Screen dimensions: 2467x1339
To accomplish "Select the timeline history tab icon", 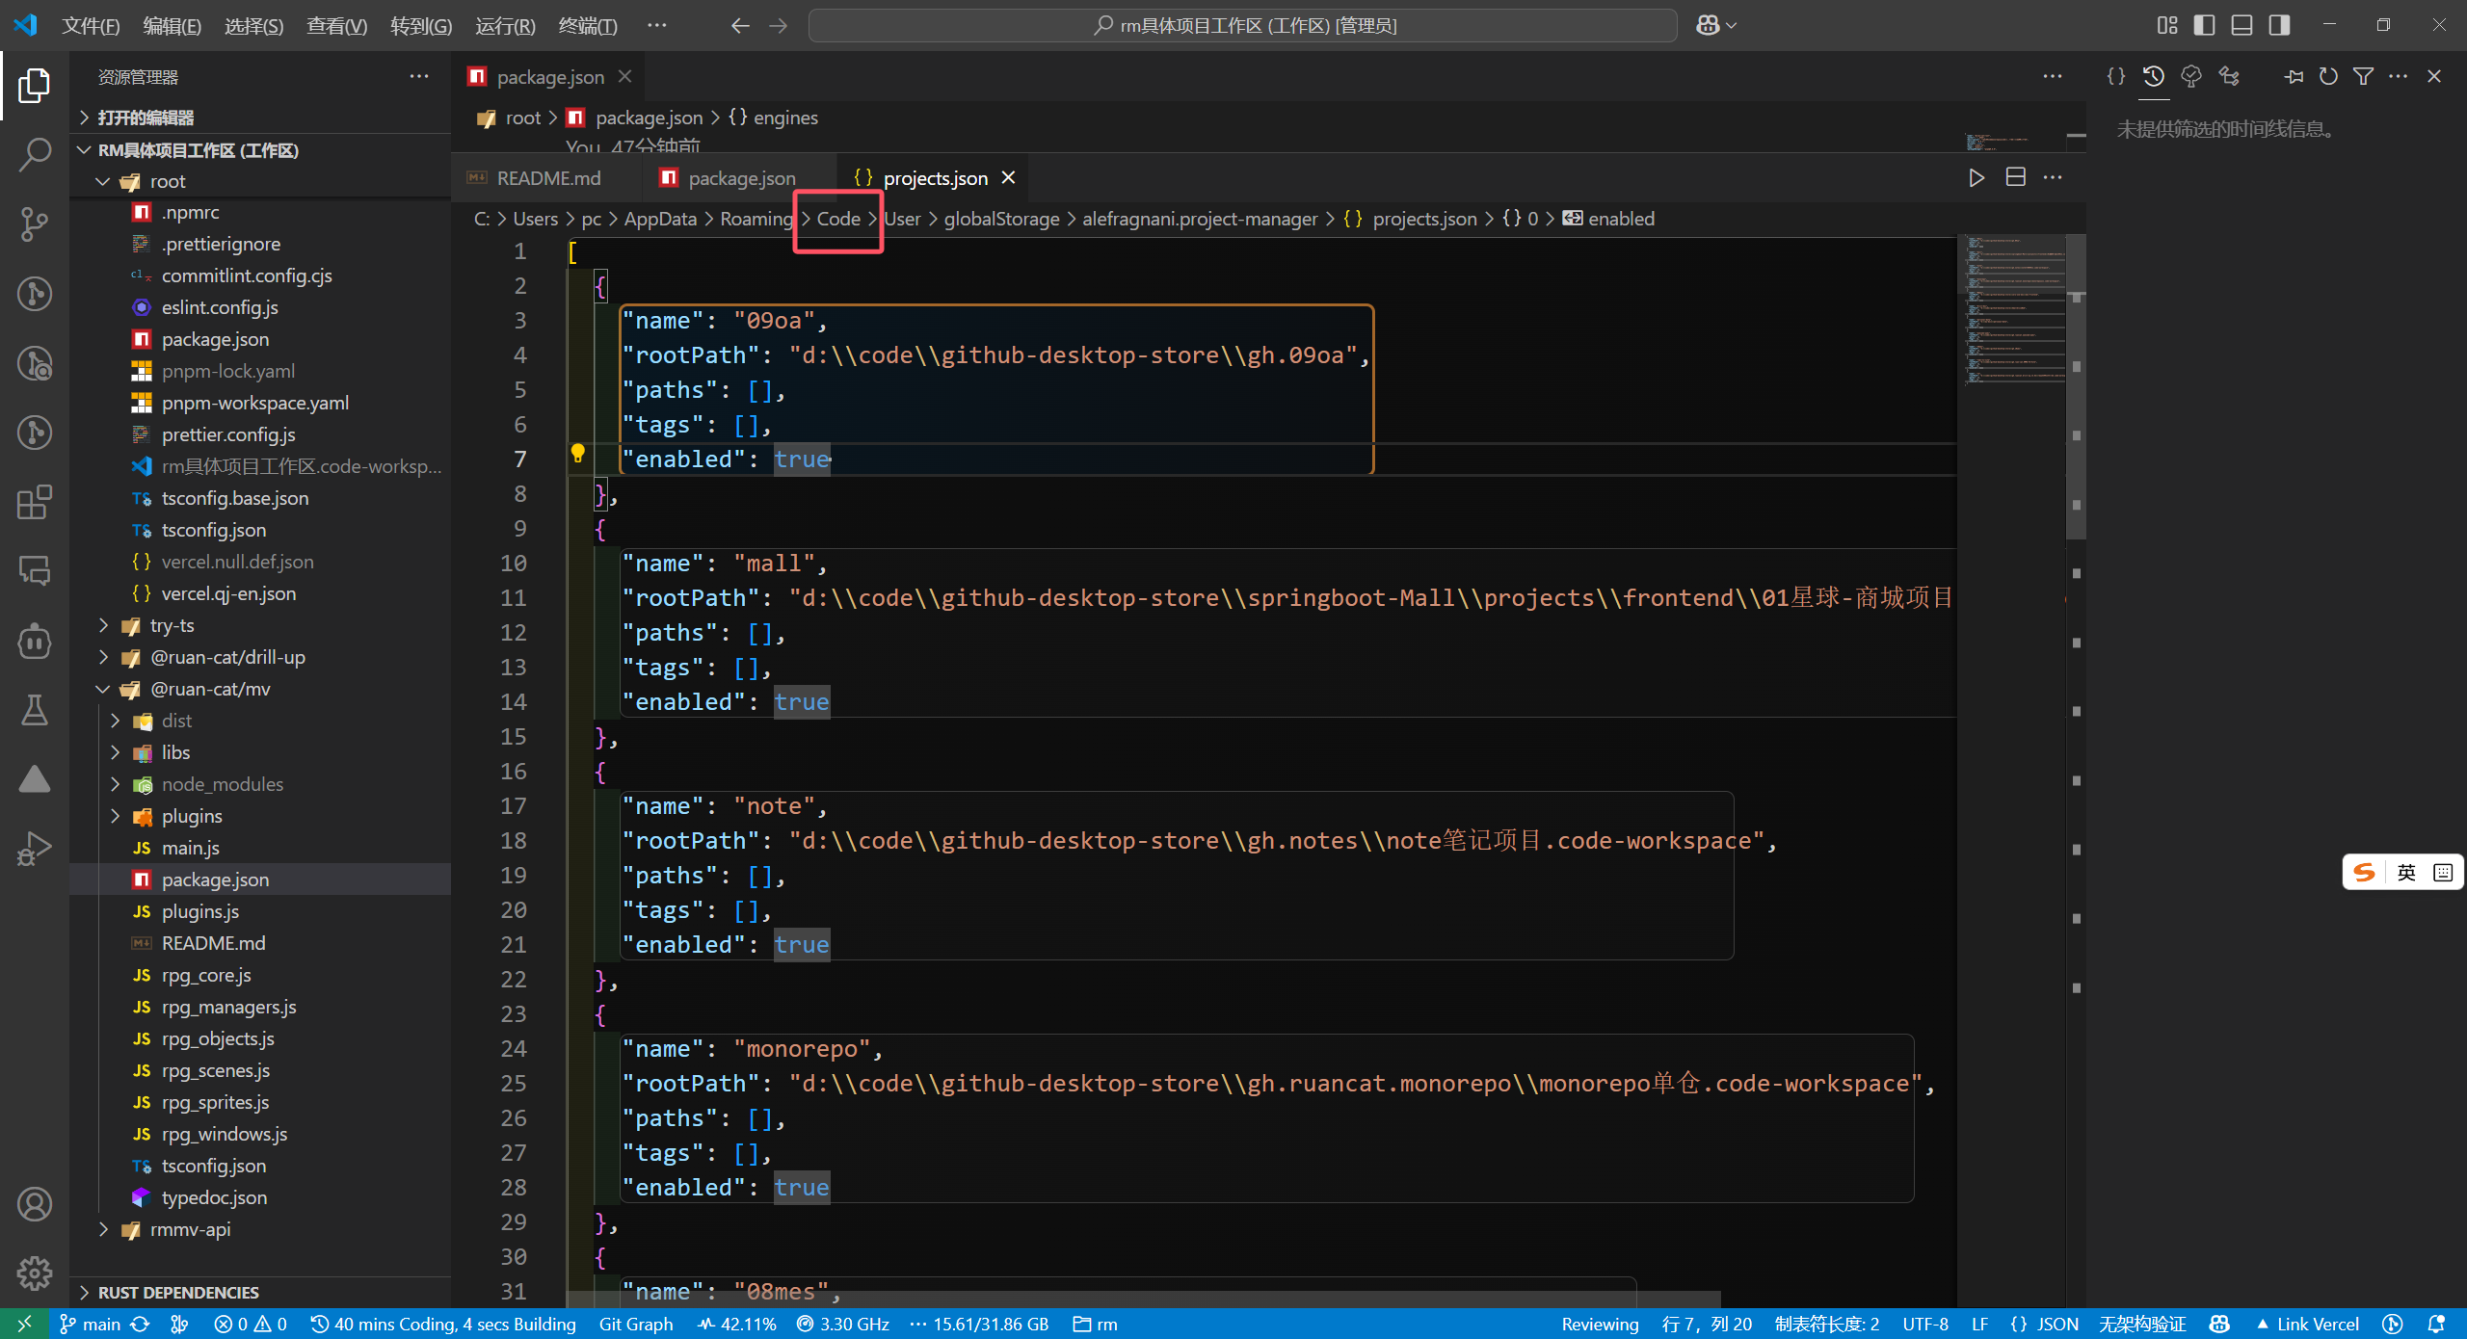I will tap(2154, 76).
